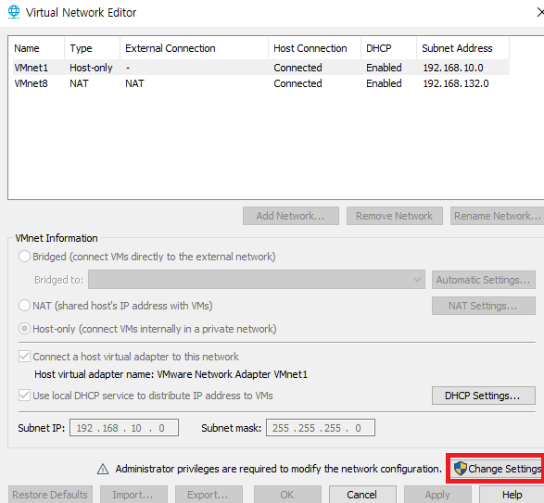Open the Bridged to dropdown
Screen dimensions: 544x503
click(x=257, y=280)
